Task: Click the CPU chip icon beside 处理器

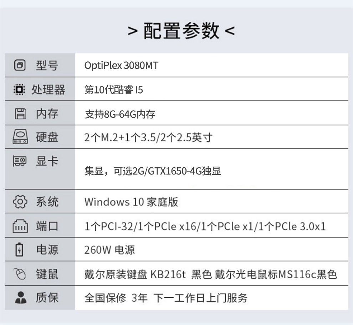Action: tap(19, 90)
